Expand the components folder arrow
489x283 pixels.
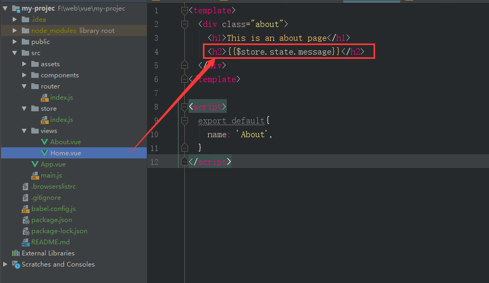coord(24,75)
